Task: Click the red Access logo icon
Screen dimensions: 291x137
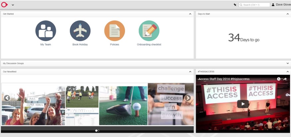Action: 4,5
